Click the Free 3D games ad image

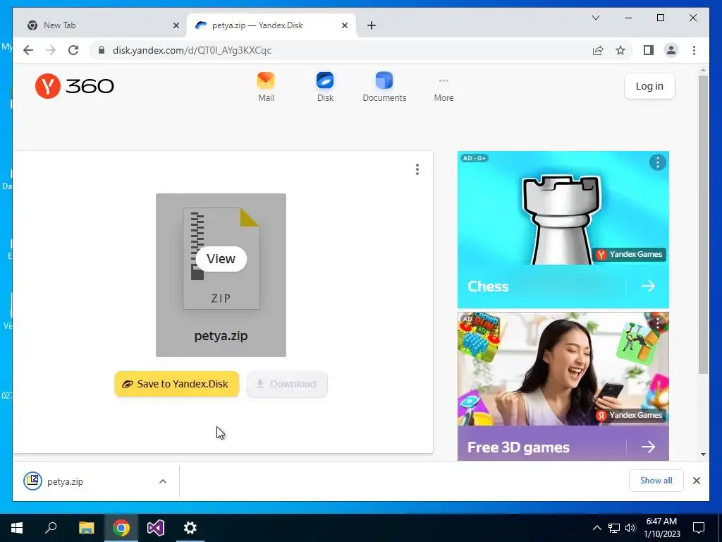563,369
